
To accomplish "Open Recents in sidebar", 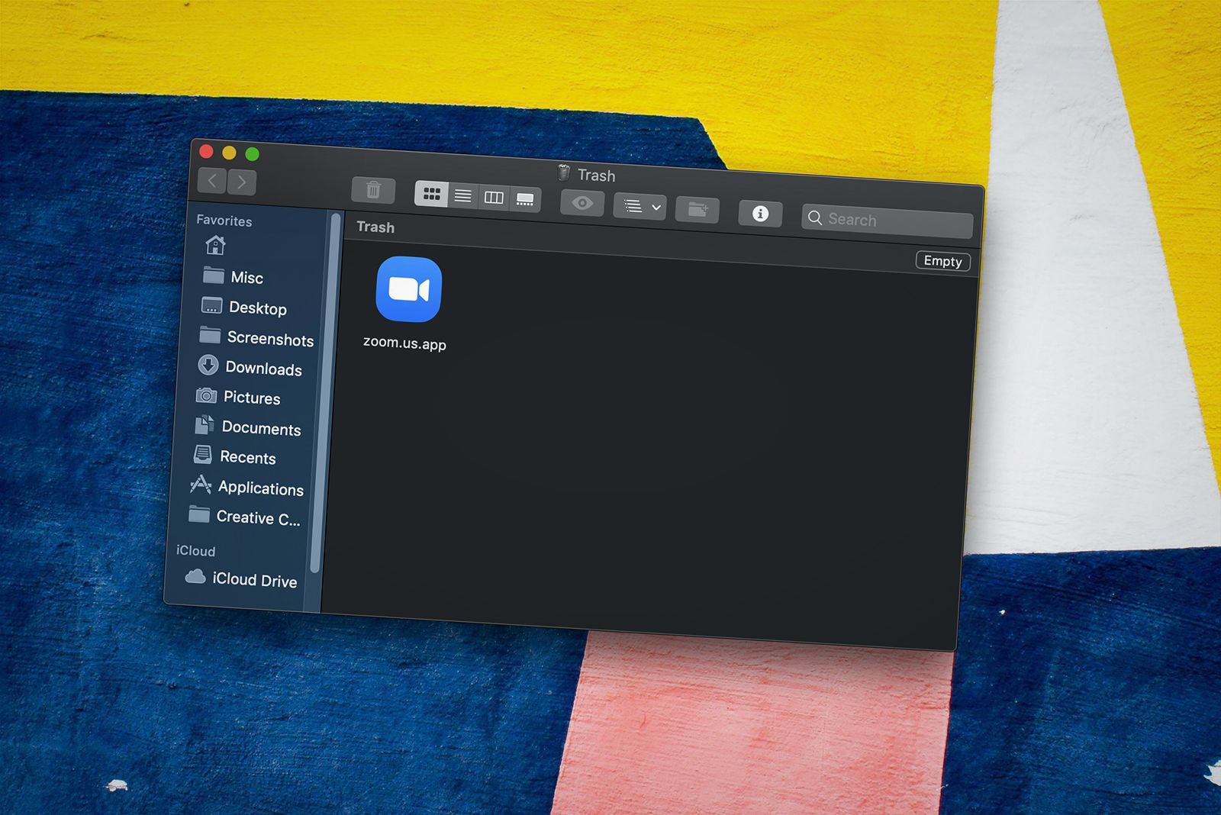I will [x=234, y=456].
